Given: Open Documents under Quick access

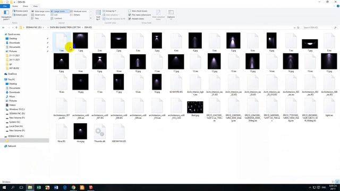Looking at the screenshot, I should coord(14,47).
